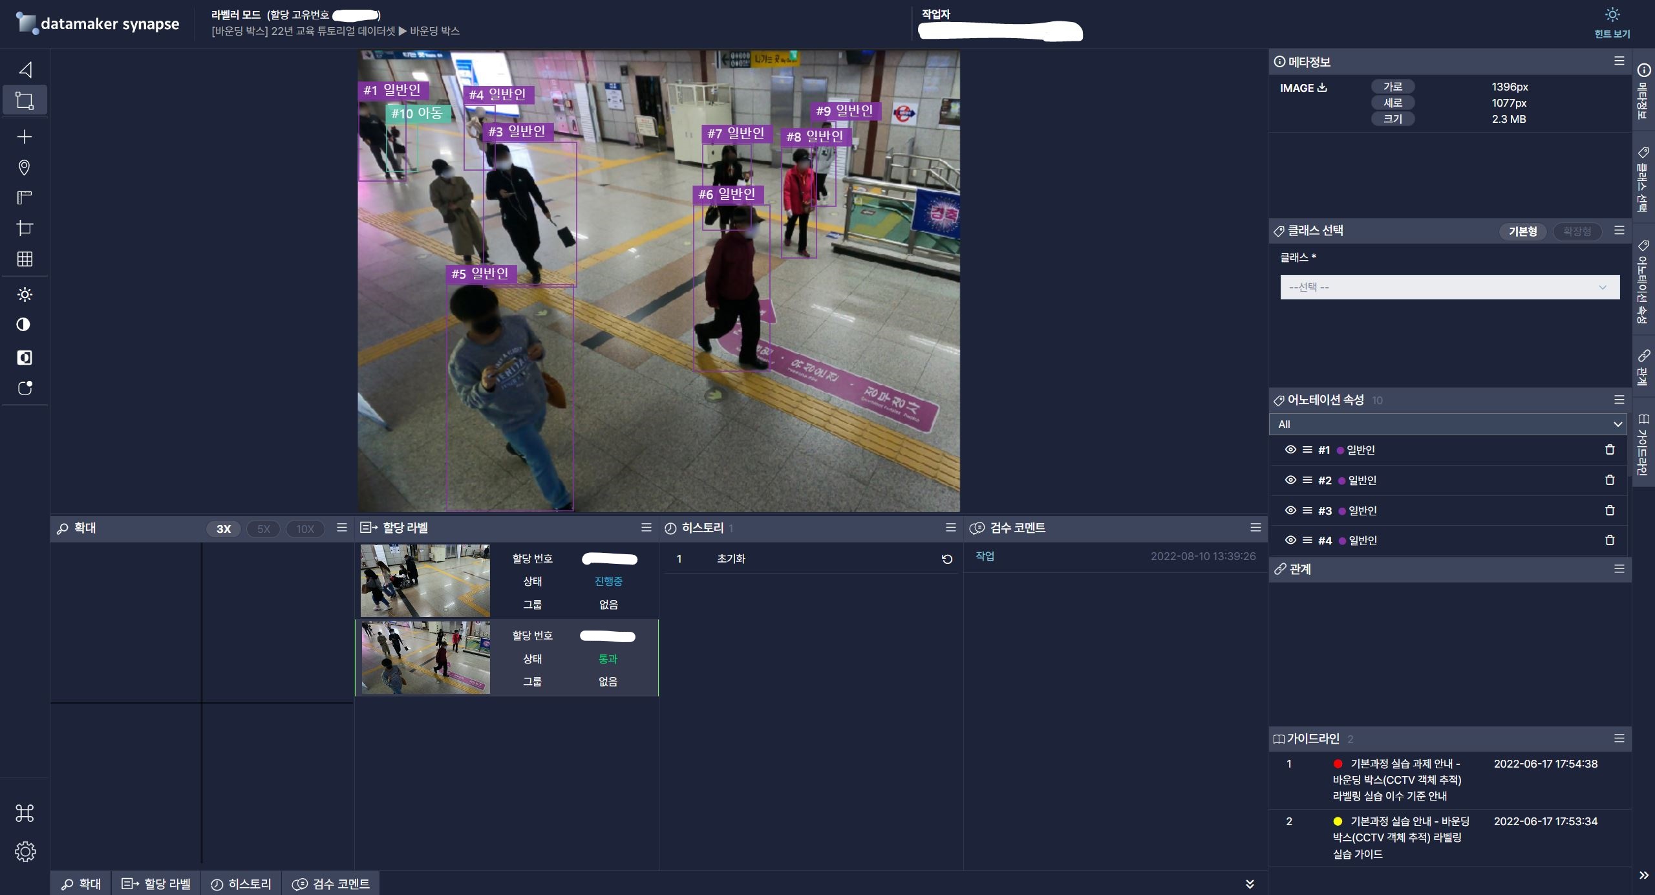
Task: Open 검수 코멘트 tab at bottom bar
Action: [x=330, y=884]
